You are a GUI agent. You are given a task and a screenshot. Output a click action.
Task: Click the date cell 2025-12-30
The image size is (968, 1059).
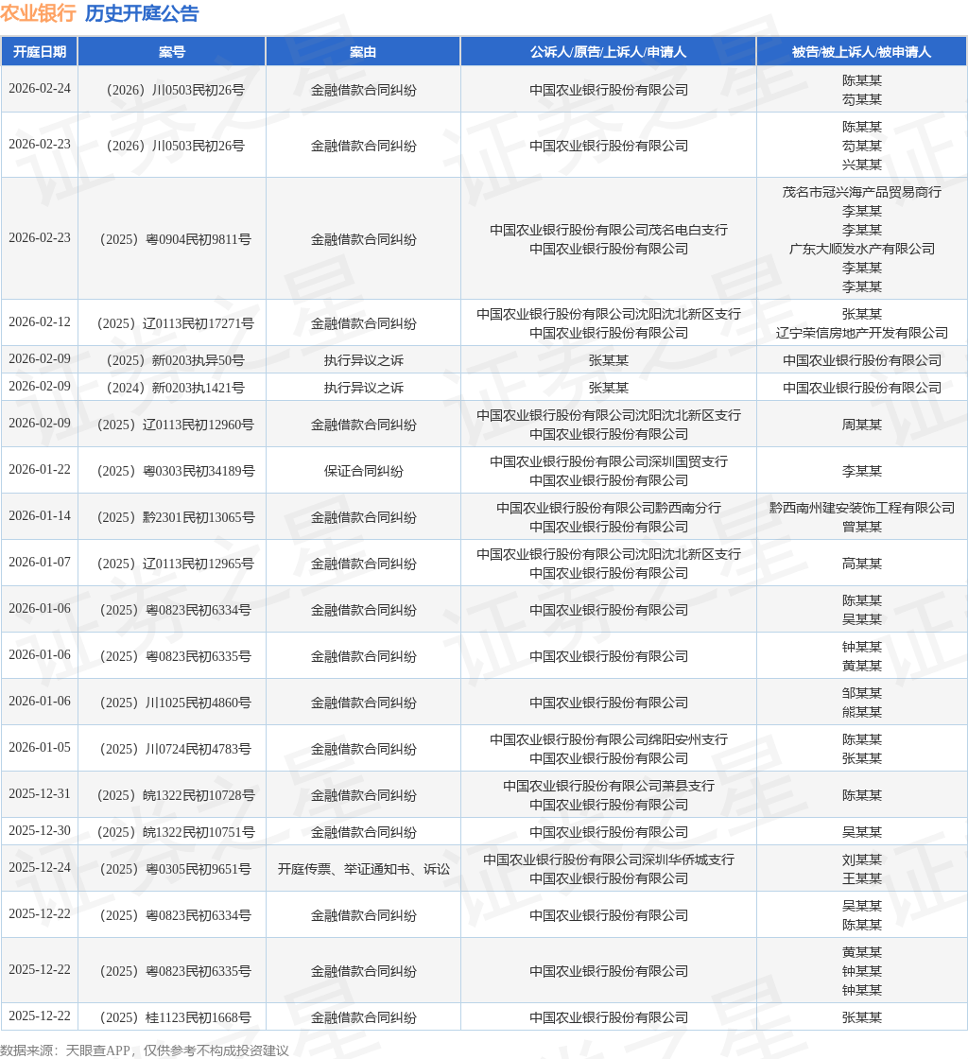pyautogui.click(x=39, y=831)
